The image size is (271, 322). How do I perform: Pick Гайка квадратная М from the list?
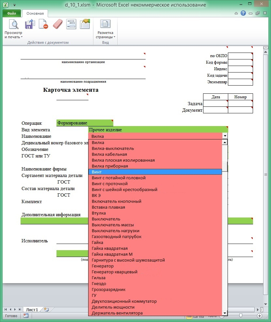pyautogui.click(x=155, y=254)
